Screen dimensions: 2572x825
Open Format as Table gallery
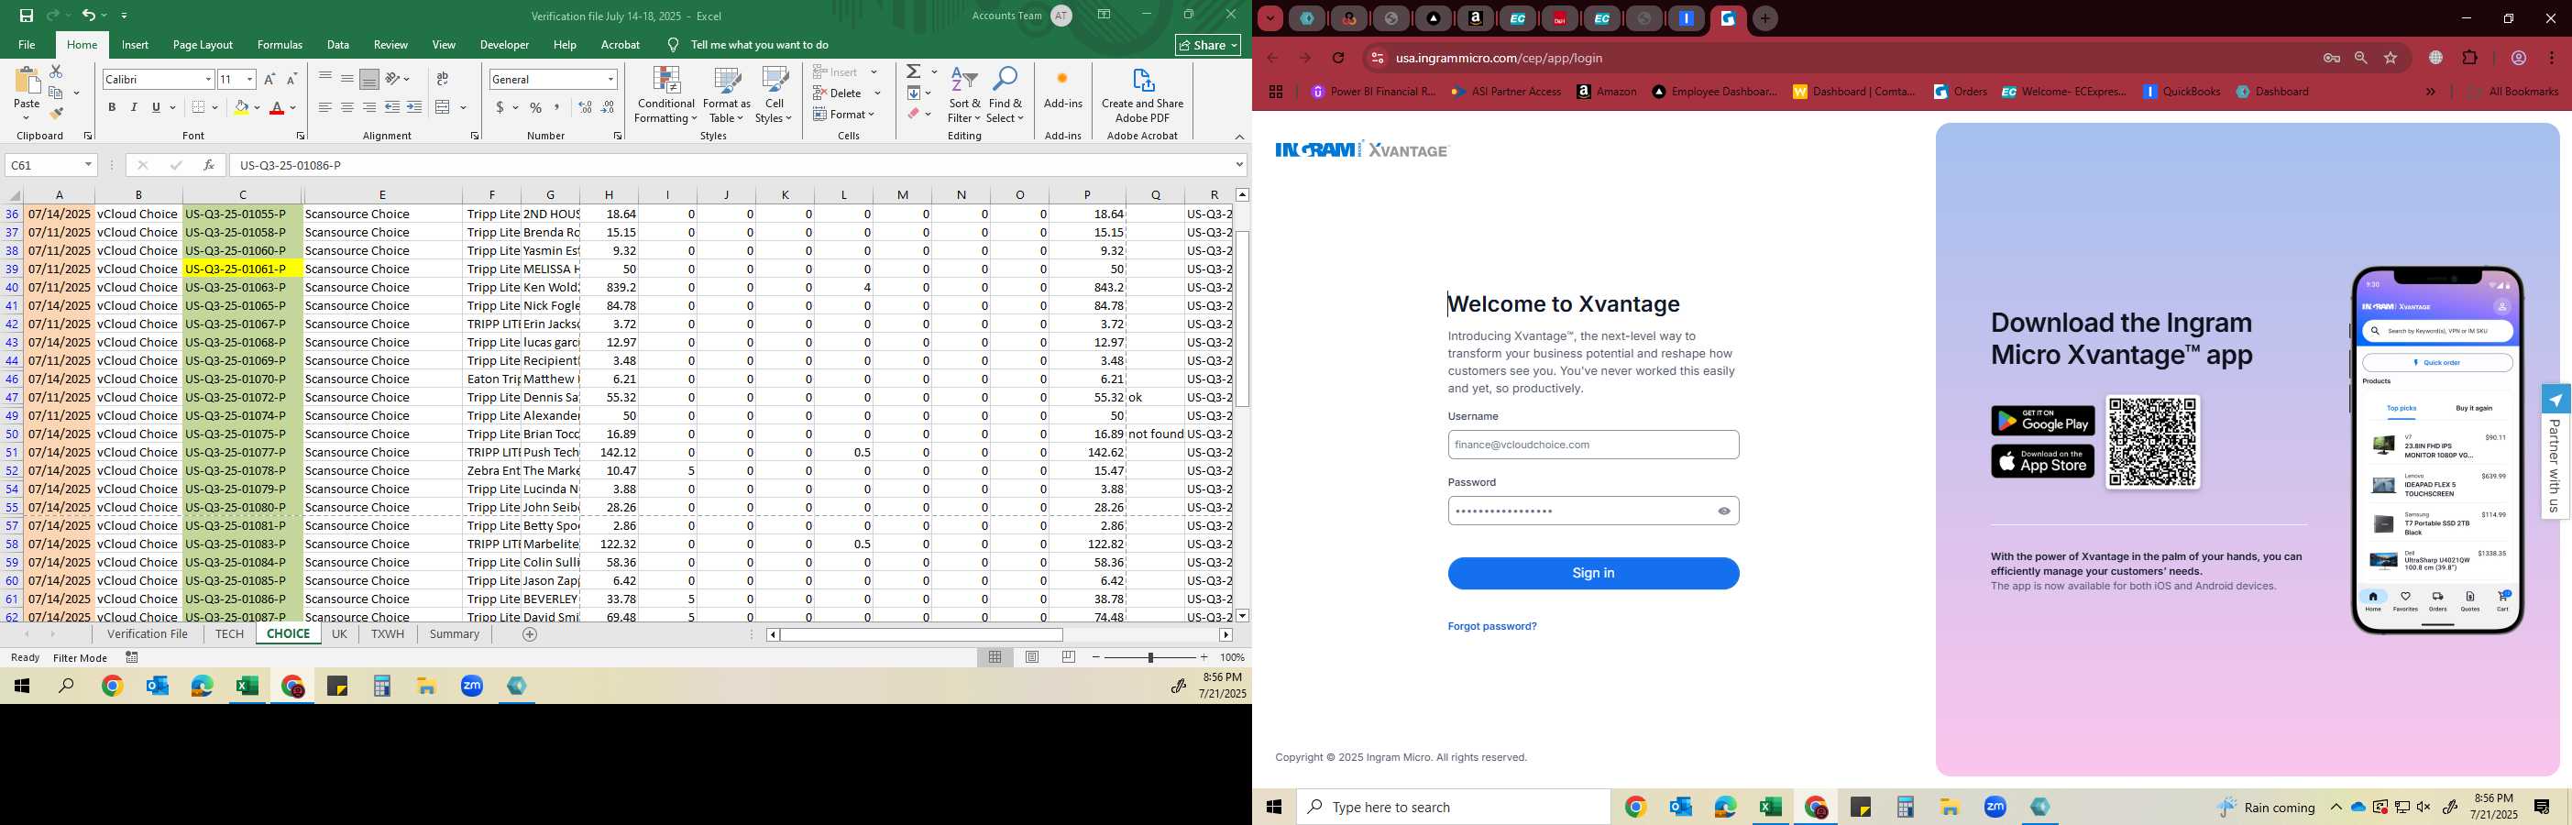pos(726,96)
